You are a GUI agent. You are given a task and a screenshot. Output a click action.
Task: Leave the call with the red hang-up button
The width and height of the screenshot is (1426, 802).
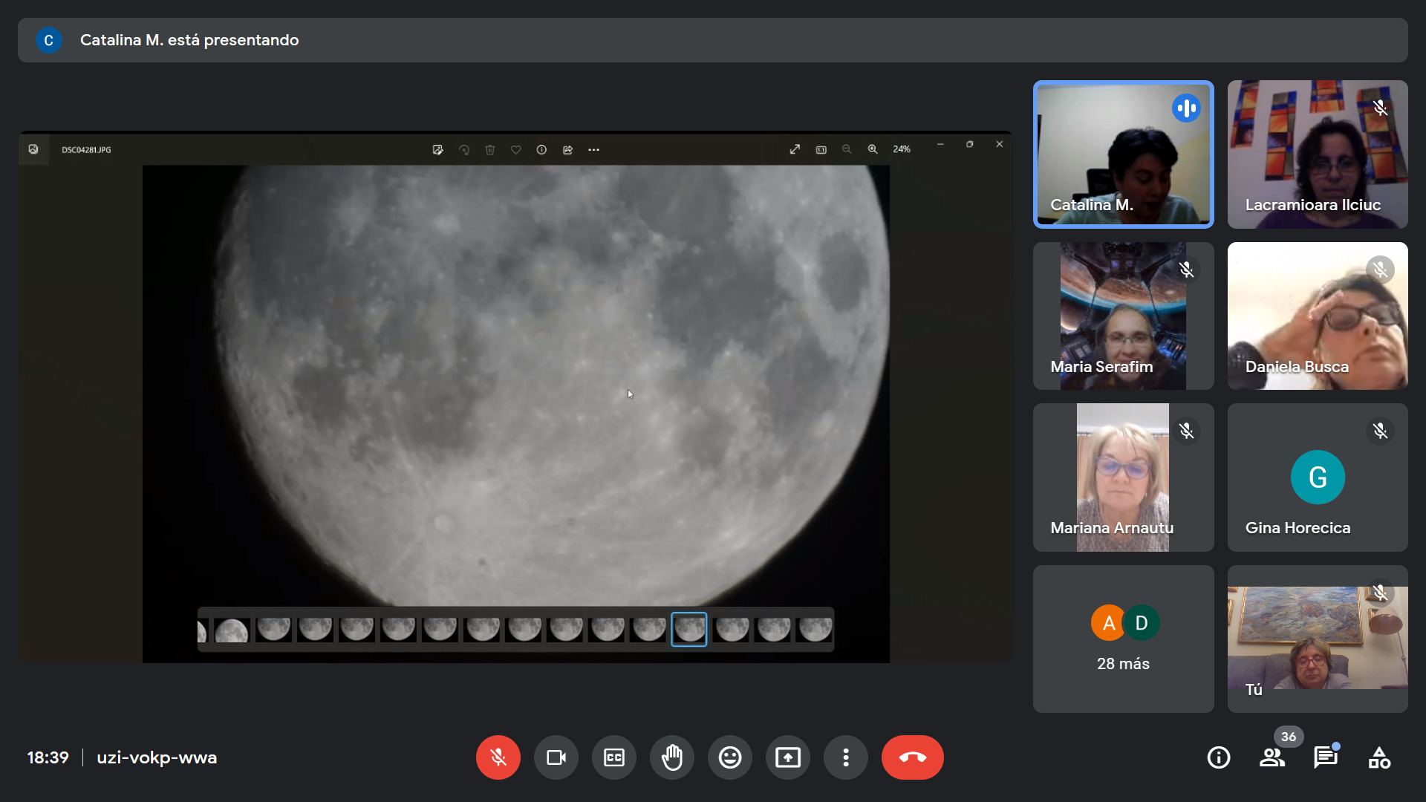pos(912,757)
